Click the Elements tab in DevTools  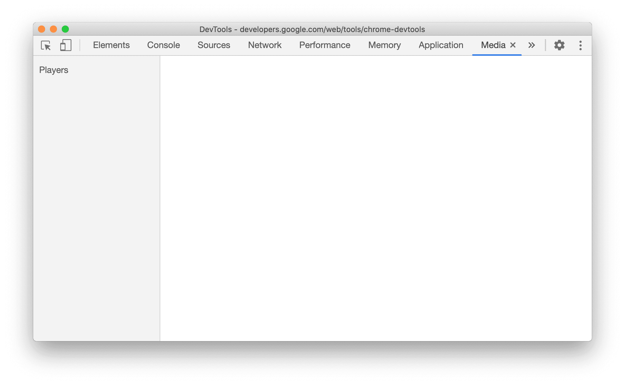[x=111, y=44]
